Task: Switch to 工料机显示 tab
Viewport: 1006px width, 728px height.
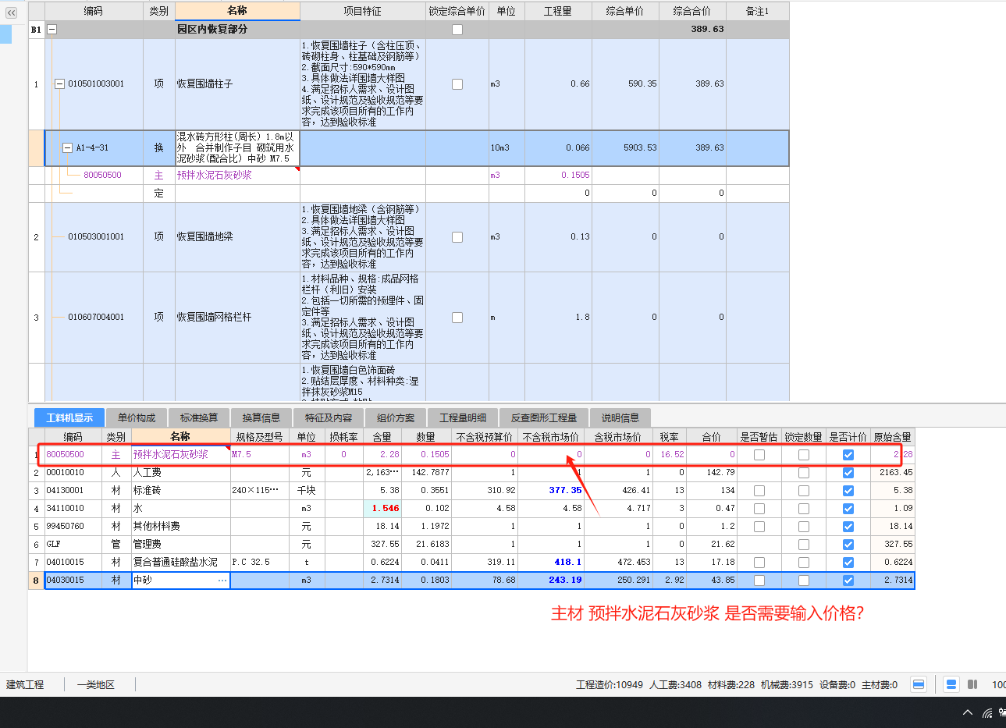Action: click(69, 417)
